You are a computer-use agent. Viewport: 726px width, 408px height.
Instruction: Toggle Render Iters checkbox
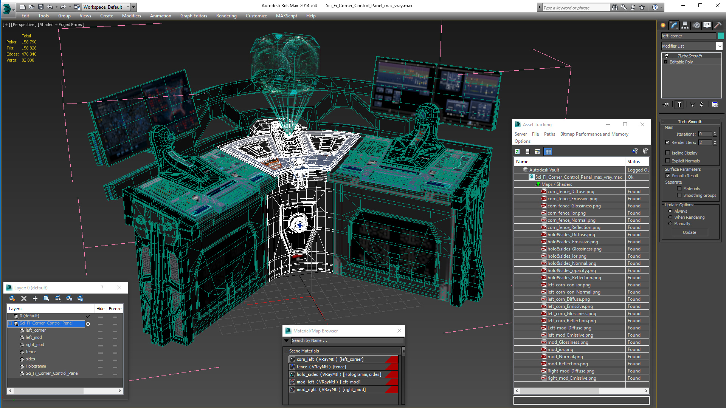(x=668, y=142)
